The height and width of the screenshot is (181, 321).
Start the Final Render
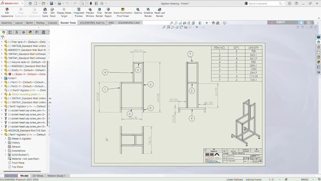(x=99, y=12)
